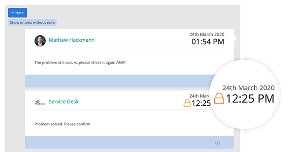Open the Service Desk name link

[x=63, y=102]
